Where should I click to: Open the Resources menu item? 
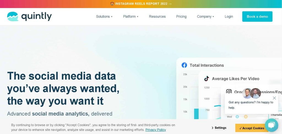(x=157, y=17)
